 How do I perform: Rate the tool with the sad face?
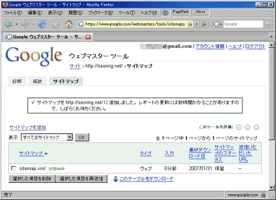click(238, 127)
